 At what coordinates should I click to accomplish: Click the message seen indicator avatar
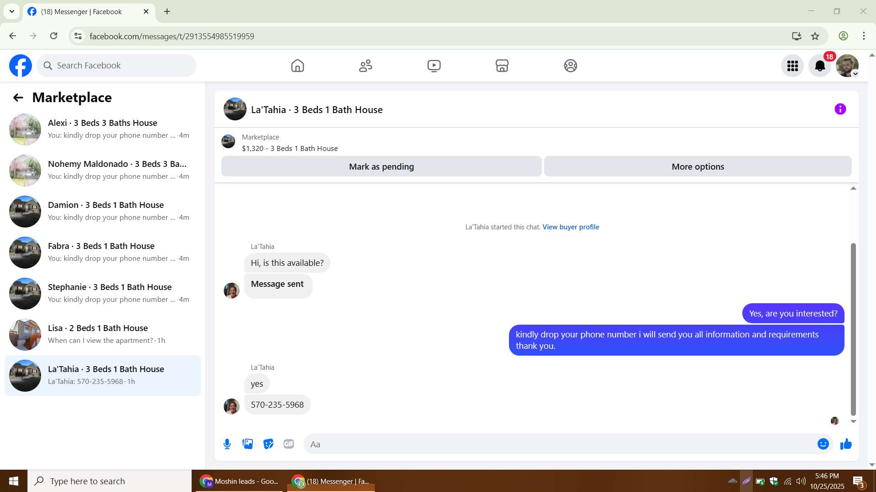point(834,420)
